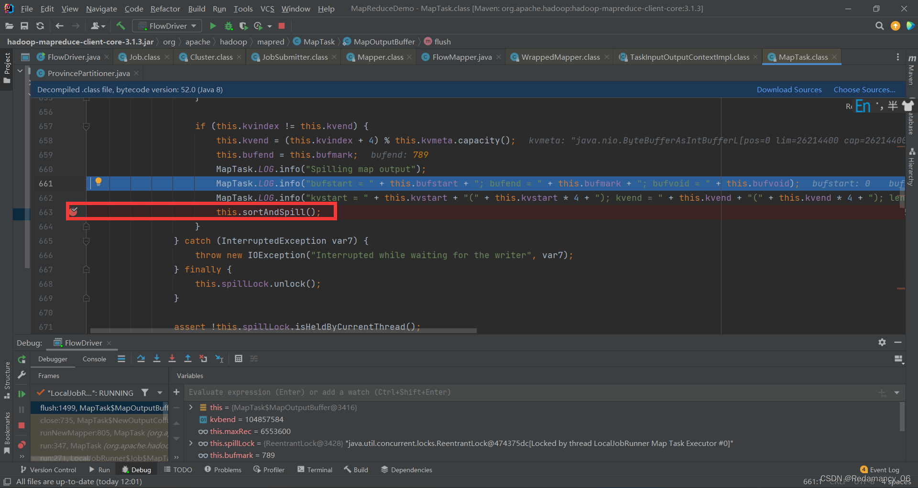The image size is (918, 488).
Task: Toggle View Breakpoints red circles icon
Action: pos(22,445)
